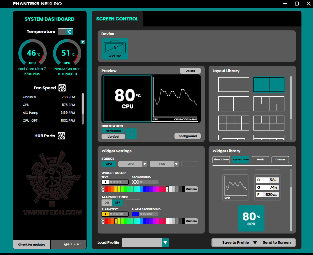Set orientation to Vertical
The height and width of the screenshot is (255, 313).
[x=113, y=137]
